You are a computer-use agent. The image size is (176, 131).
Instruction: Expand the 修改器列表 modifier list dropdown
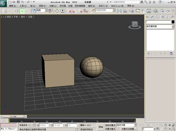173,26
